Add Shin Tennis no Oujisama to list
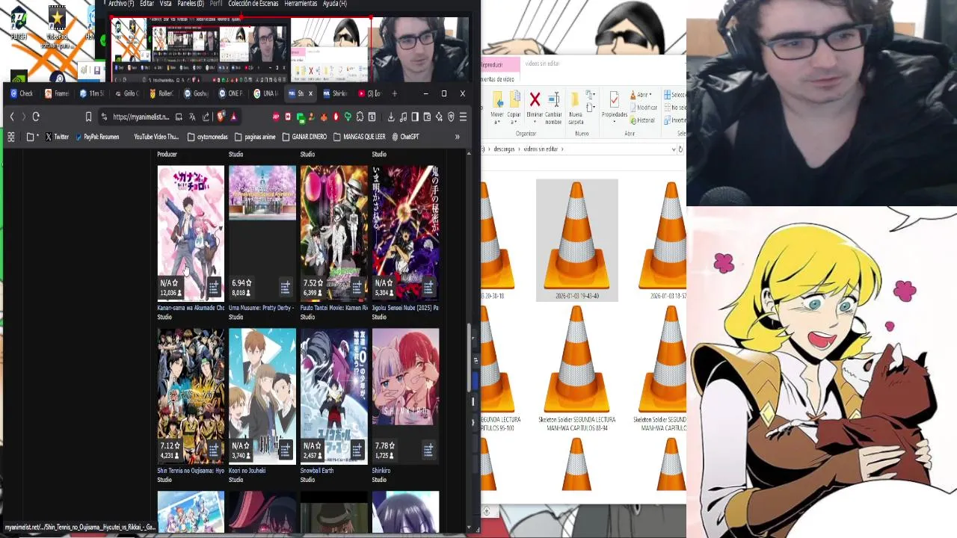Viewport: 957px width, 538px height. coord(214,450)
